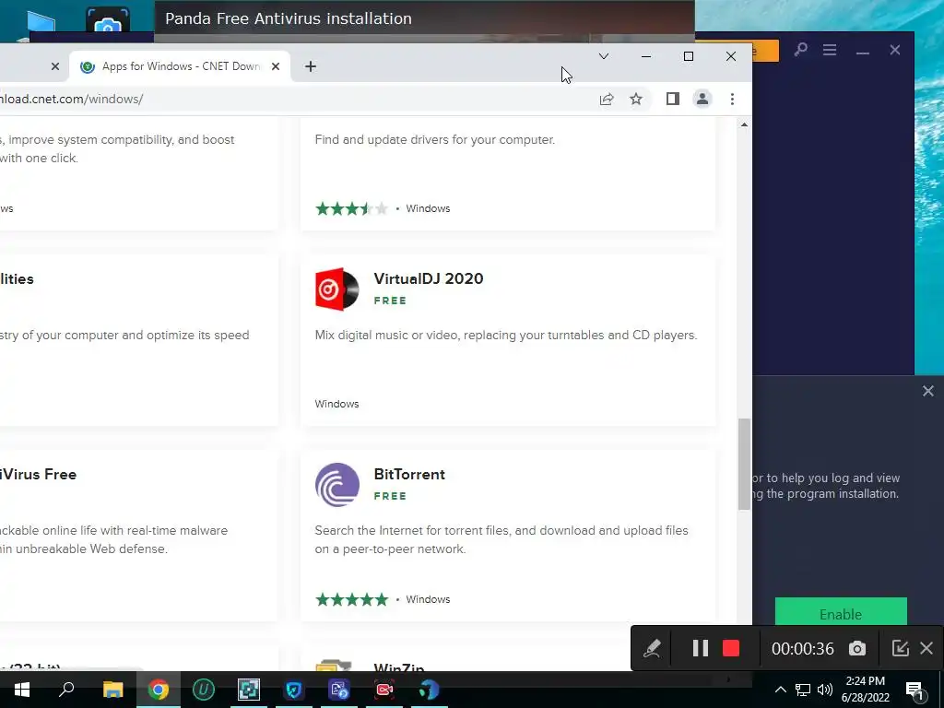944x708 pixels.
Task: Click the page scrollbar thumb
Action: [744, 465]
